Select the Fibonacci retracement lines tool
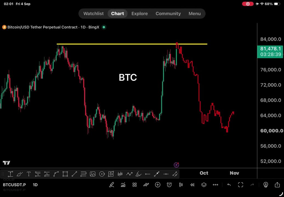This screenshot has width=284, height=197. pos(84,174)
